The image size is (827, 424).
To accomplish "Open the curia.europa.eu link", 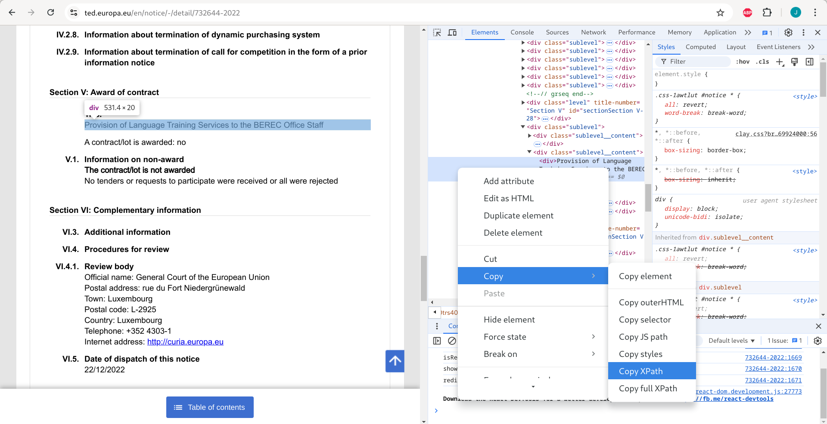I will coord(185,342).
